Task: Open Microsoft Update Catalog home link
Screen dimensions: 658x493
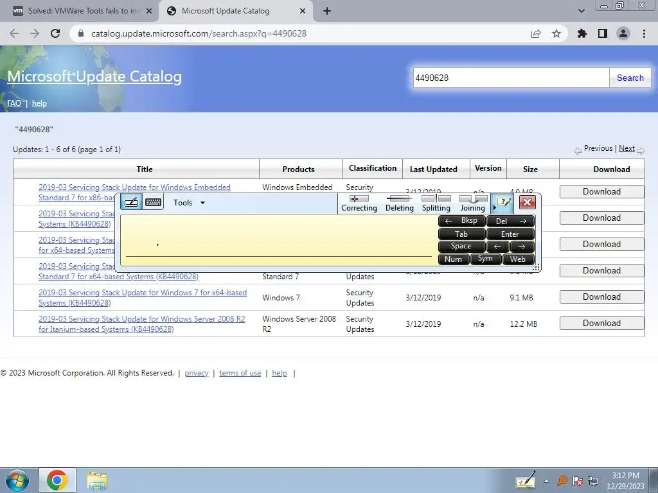Action: pos(94,76)
